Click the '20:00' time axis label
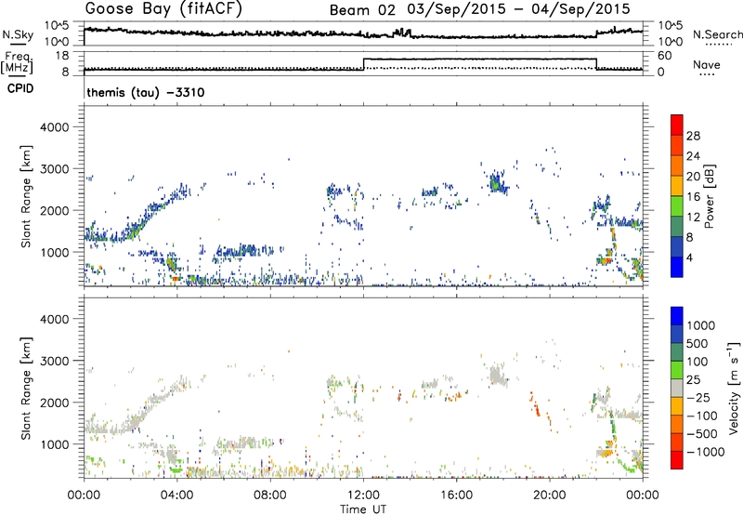The width and height of the screenshot is (743, 515). [549, 495]
